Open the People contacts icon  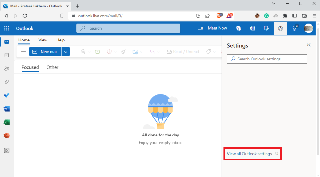tap(7, 69)
